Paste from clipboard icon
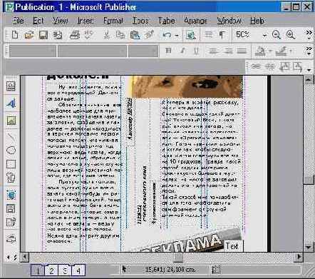 (x=135, y=35)
